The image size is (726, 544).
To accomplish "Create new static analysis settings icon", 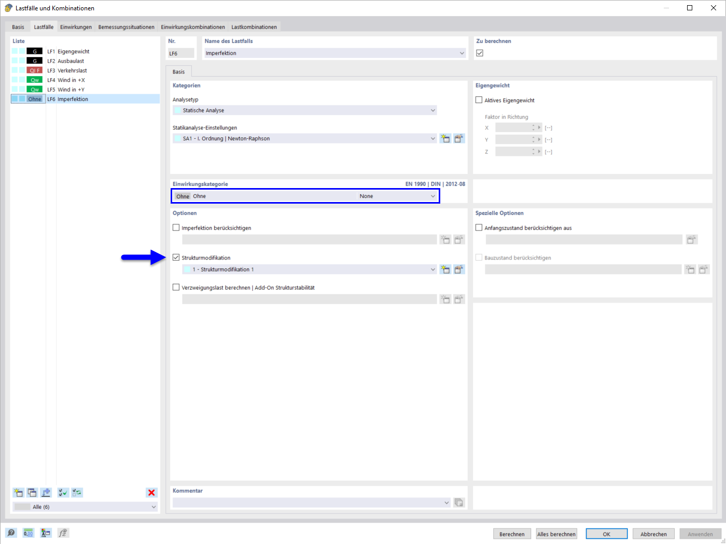I will (445, 138).
